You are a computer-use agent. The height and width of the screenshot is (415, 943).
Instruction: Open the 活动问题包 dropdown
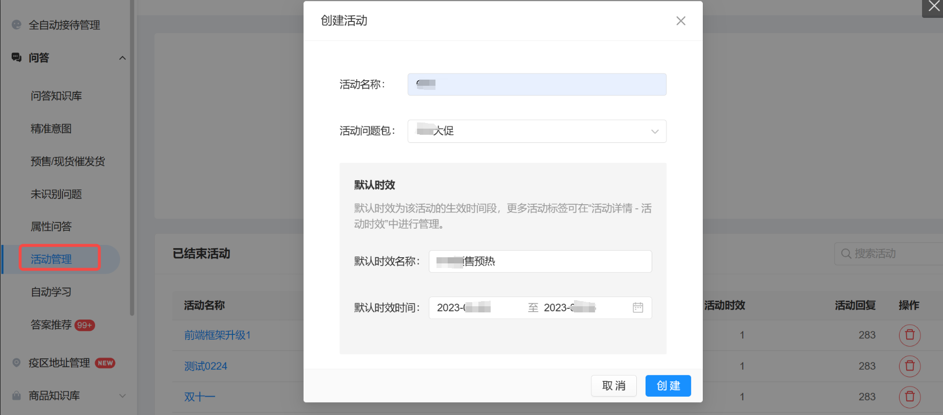tap(537, 131)
